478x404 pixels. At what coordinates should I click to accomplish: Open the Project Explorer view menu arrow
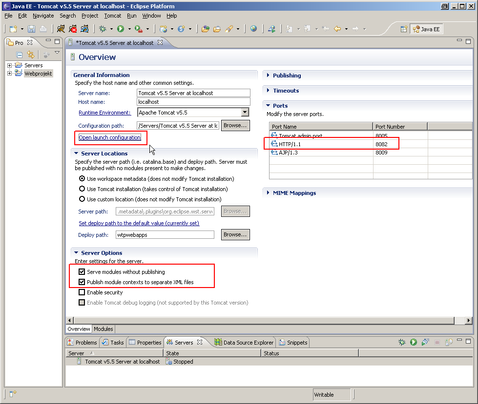coord(57,53)
